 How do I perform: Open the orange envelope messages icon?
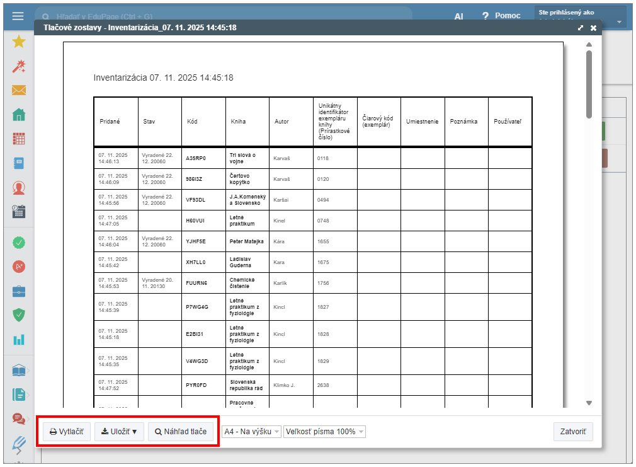tap(18, 90)
